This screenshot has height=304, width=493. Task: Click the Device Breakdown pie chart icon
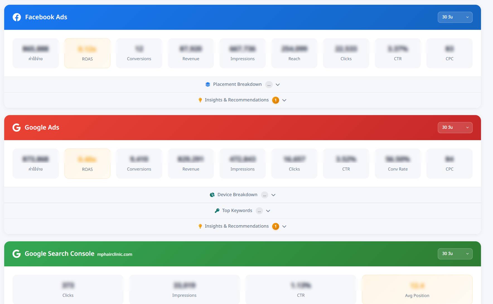(212, 195)
